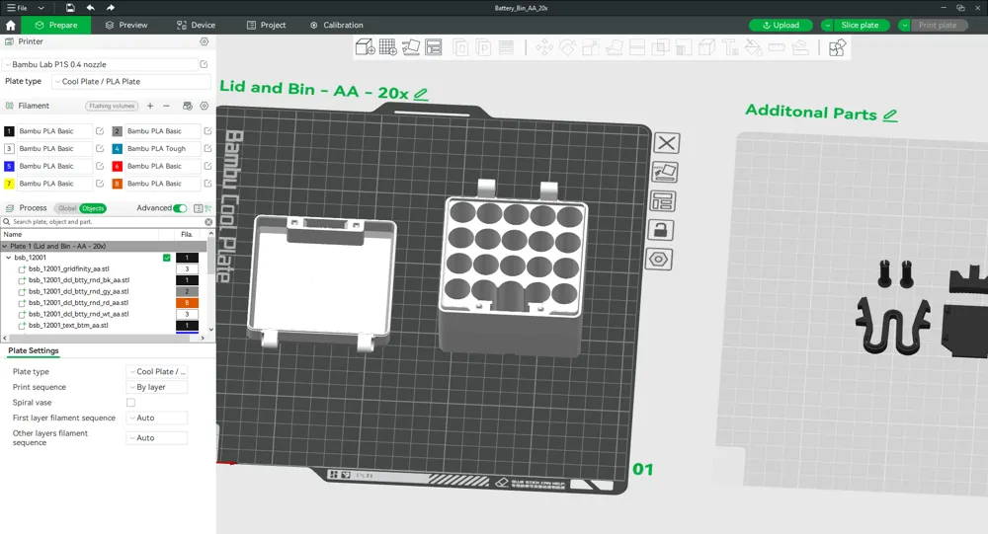Open the Calibration tab

(x=336, y=25)
